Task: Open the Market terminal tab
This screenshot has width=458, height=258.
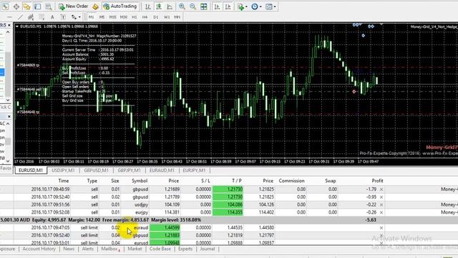Action: (x=135, y=249)
